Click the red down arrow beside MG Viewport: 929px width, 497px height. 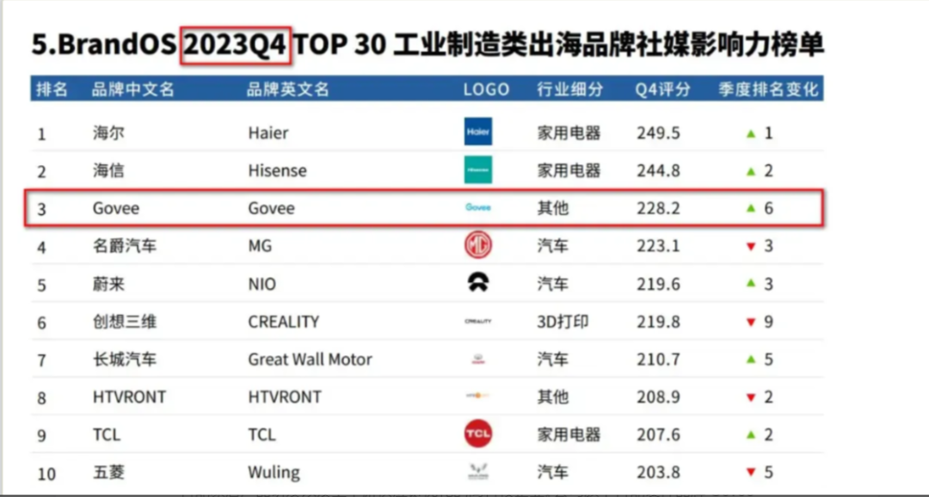[x=753, y=245]
